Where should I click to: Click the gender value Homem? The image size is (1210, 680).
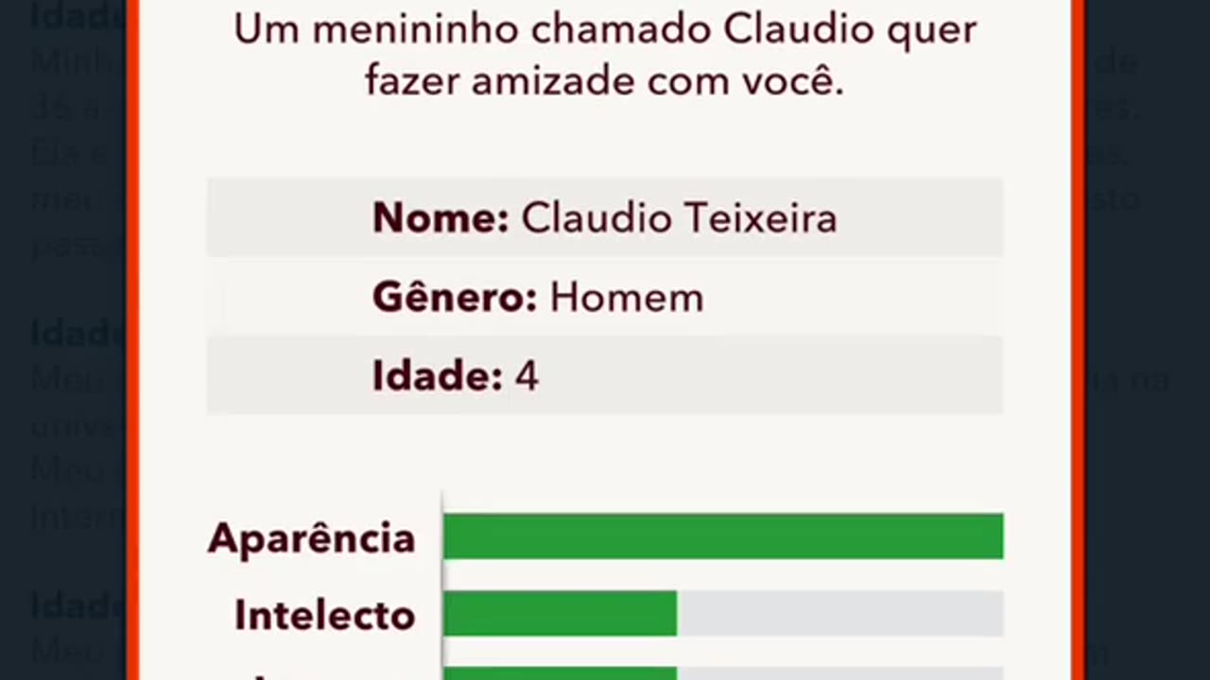[x=627, y=297]
